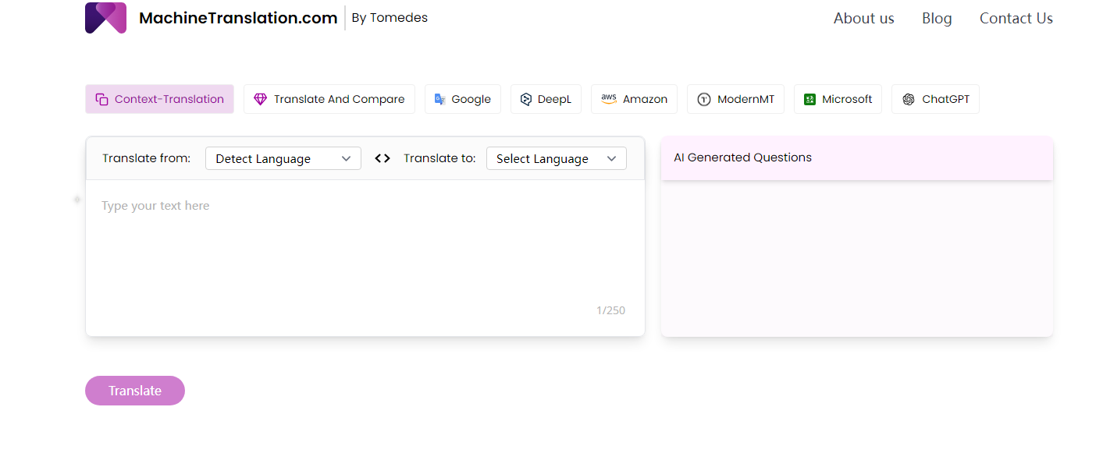Screen dimensions: 1103x453
Task: Open the About us page
Action: click(863, 18)
